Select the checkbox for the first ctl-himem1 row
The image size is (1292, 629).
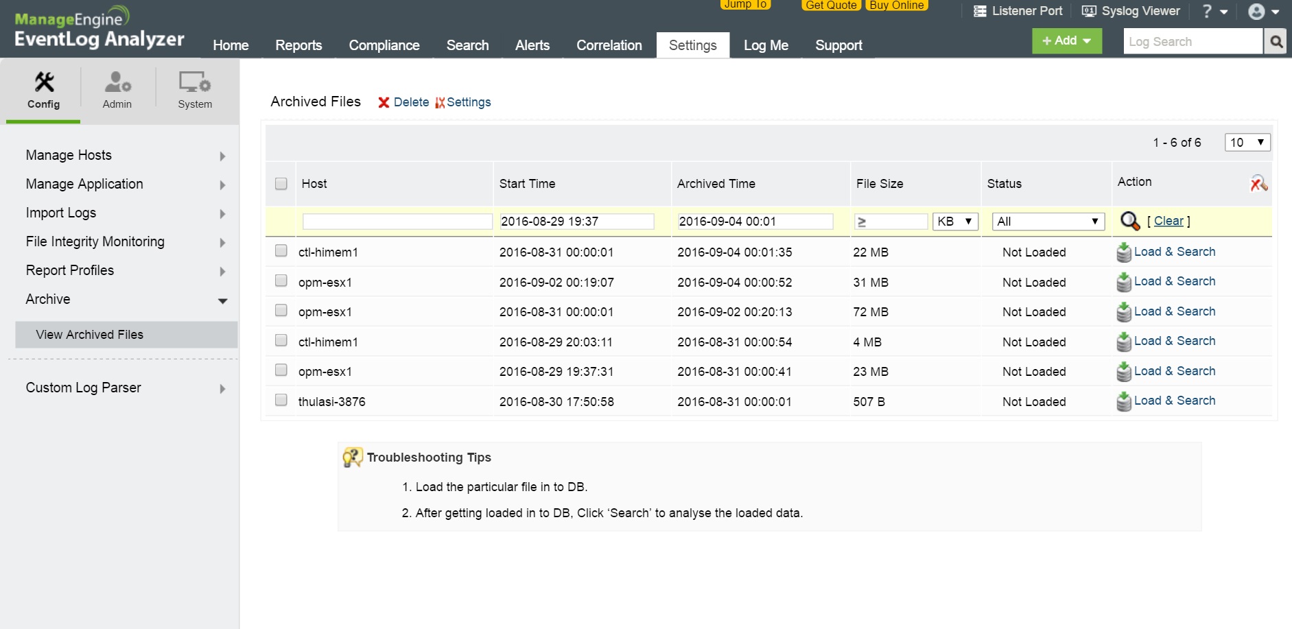280,250
